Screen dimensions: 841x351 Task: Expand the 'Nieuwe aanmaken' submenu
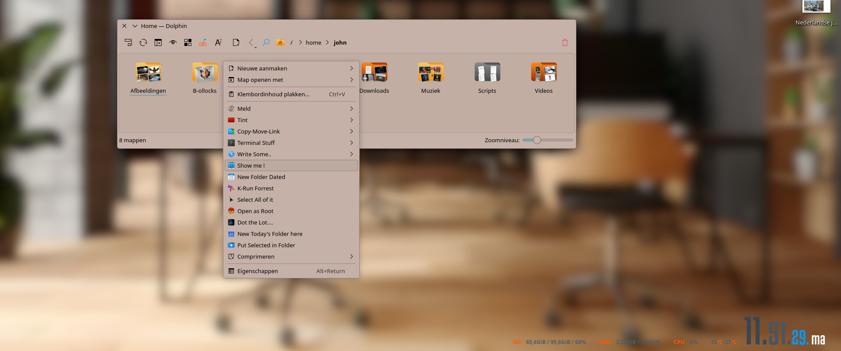click(291, 68)
